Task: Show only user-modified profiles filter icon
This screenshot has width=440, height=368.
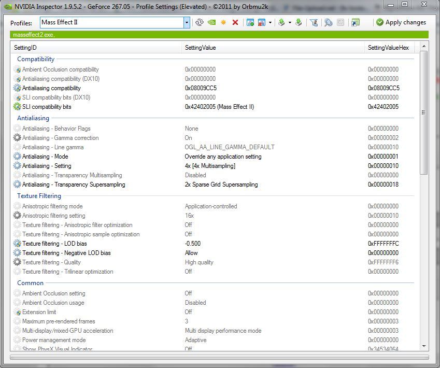Action: pyautogui.click(x=314, y=22)
